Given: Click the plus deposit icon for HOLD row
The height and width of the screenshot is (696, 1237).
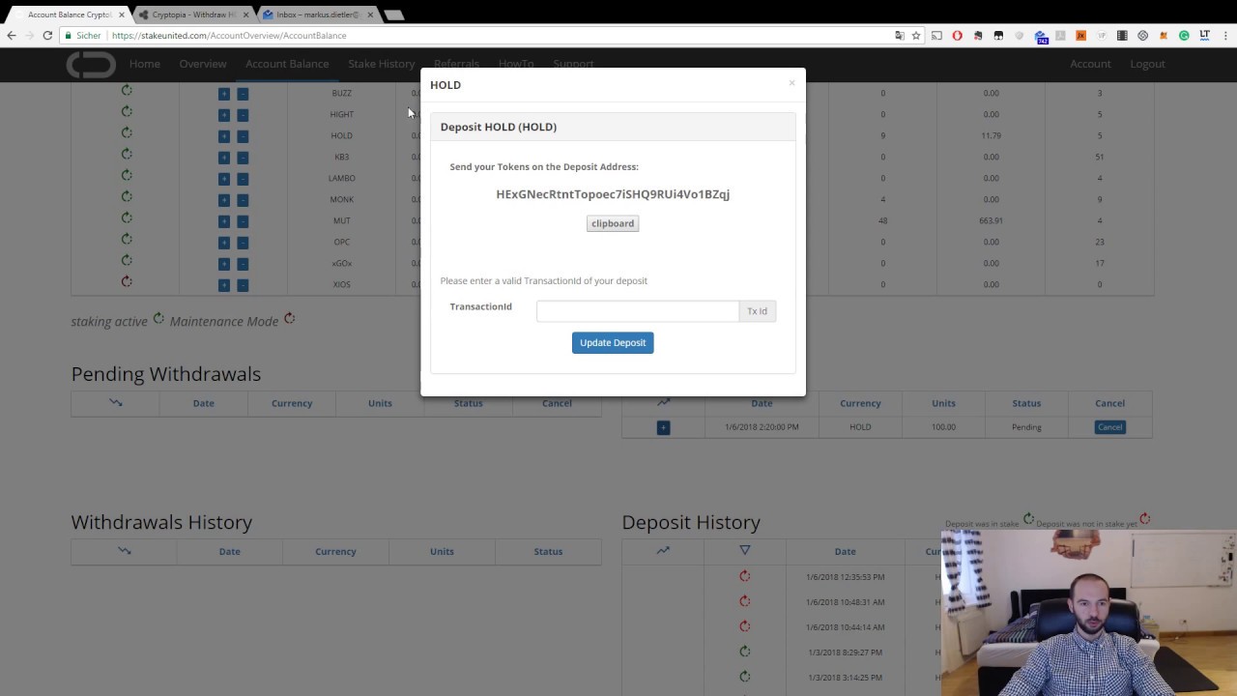Looking at the screenshot, I should [224, 136].
